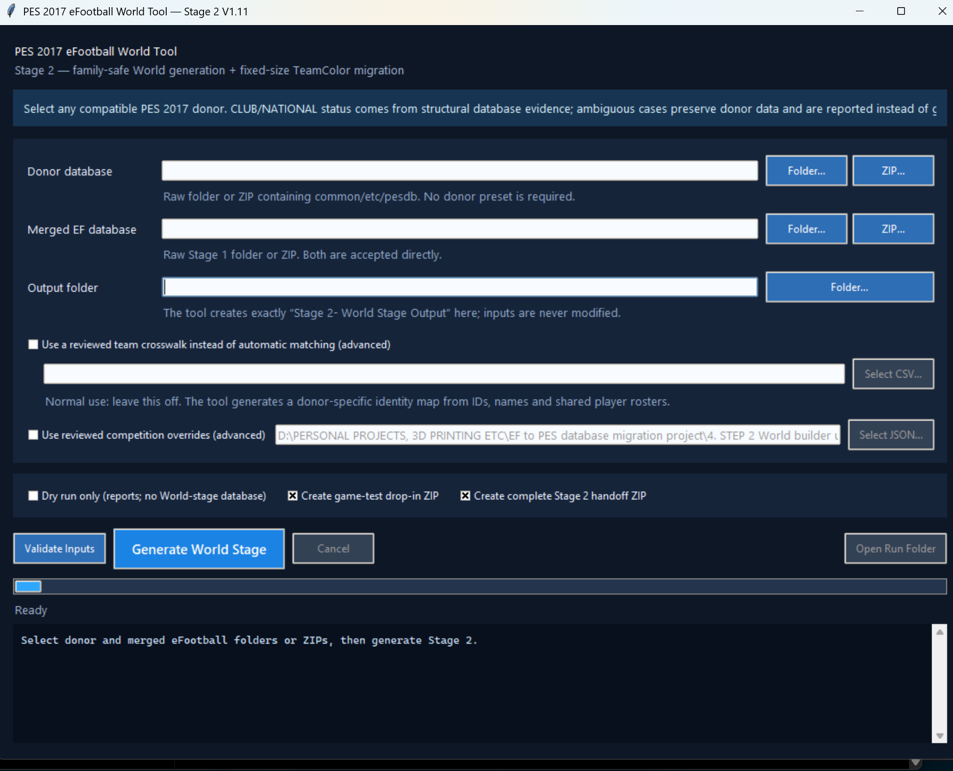Screen dimensions: 953x771
Task: Minimize the World Tool window
Action: (859, 11)
